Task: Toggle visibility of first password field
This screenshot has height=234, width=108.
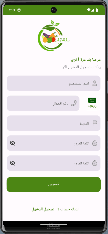Action: tap(13, 143)
